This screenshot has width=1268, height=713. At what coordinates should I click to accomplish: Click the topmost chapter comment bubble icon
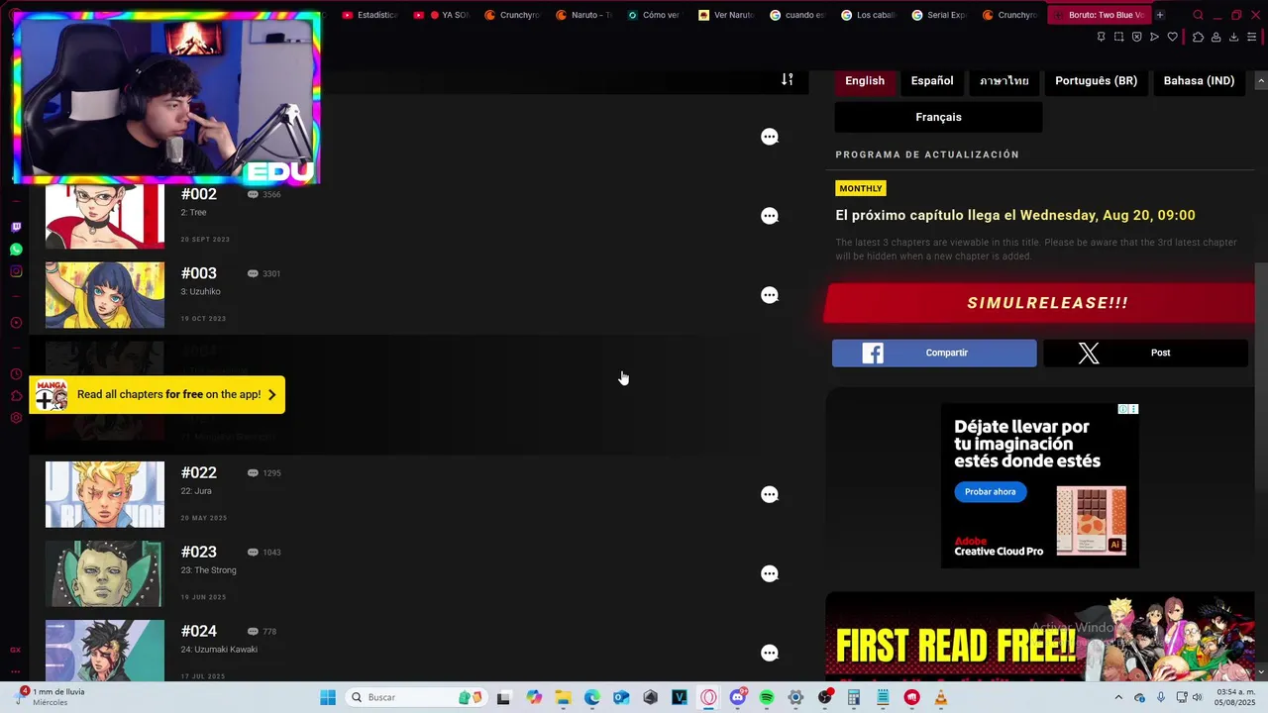(x=770, y=137)
